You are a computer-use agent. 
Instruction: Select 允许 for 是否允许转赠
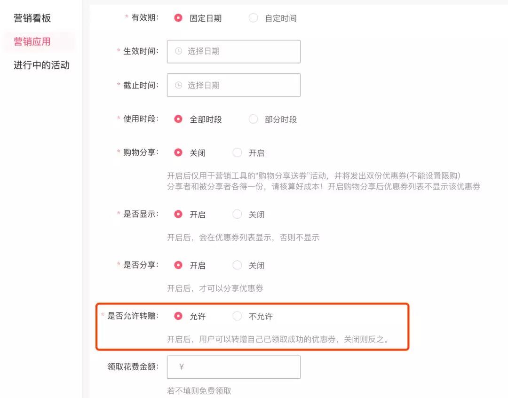pos(178,316)
